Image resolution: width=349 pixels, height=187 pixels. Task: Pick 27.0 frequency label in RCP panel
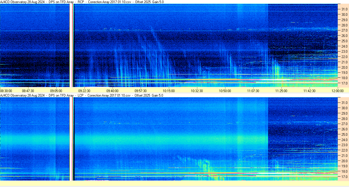point(344,30)
